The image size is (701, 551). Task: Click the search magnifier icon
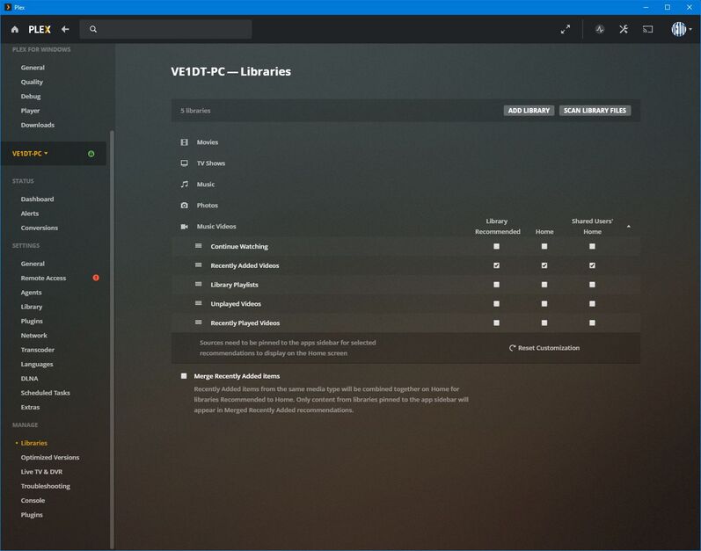pos(93,30)
